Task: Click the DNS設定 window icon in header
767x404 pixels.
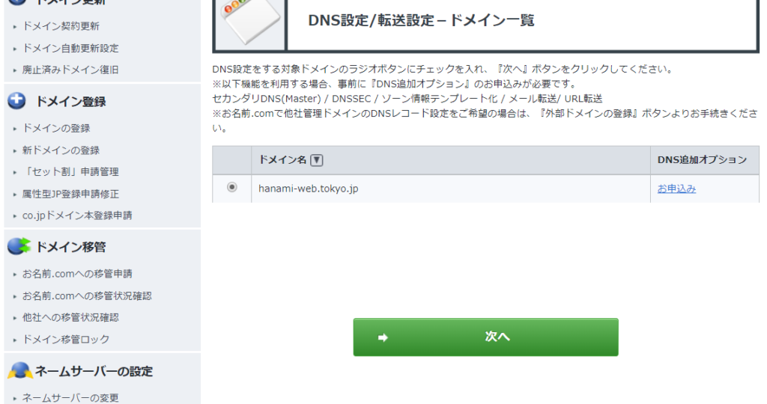Action: click(250, 22)
